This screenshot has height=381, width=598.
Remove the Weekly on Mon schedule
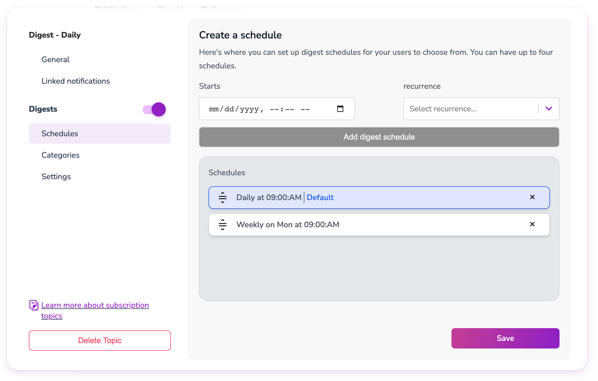point(532,224)
